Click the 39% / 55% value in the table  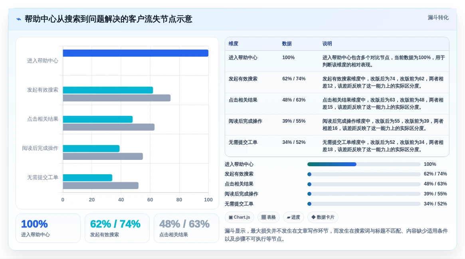tap(294, 121)
